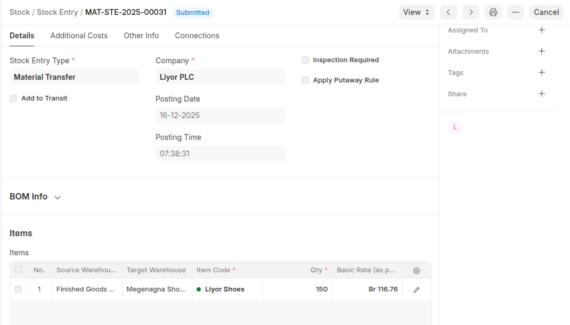Open the three-dots more options menu
Viewport: 570px width, 325px height.
pos(516,12)
